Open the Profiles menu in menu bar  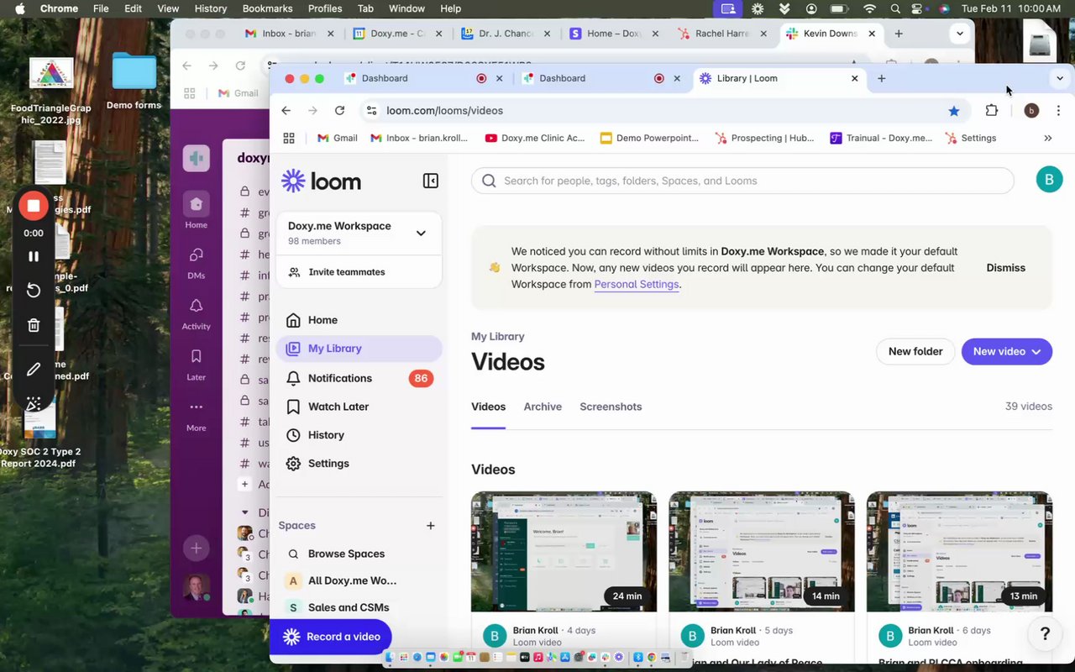[325, 8]
